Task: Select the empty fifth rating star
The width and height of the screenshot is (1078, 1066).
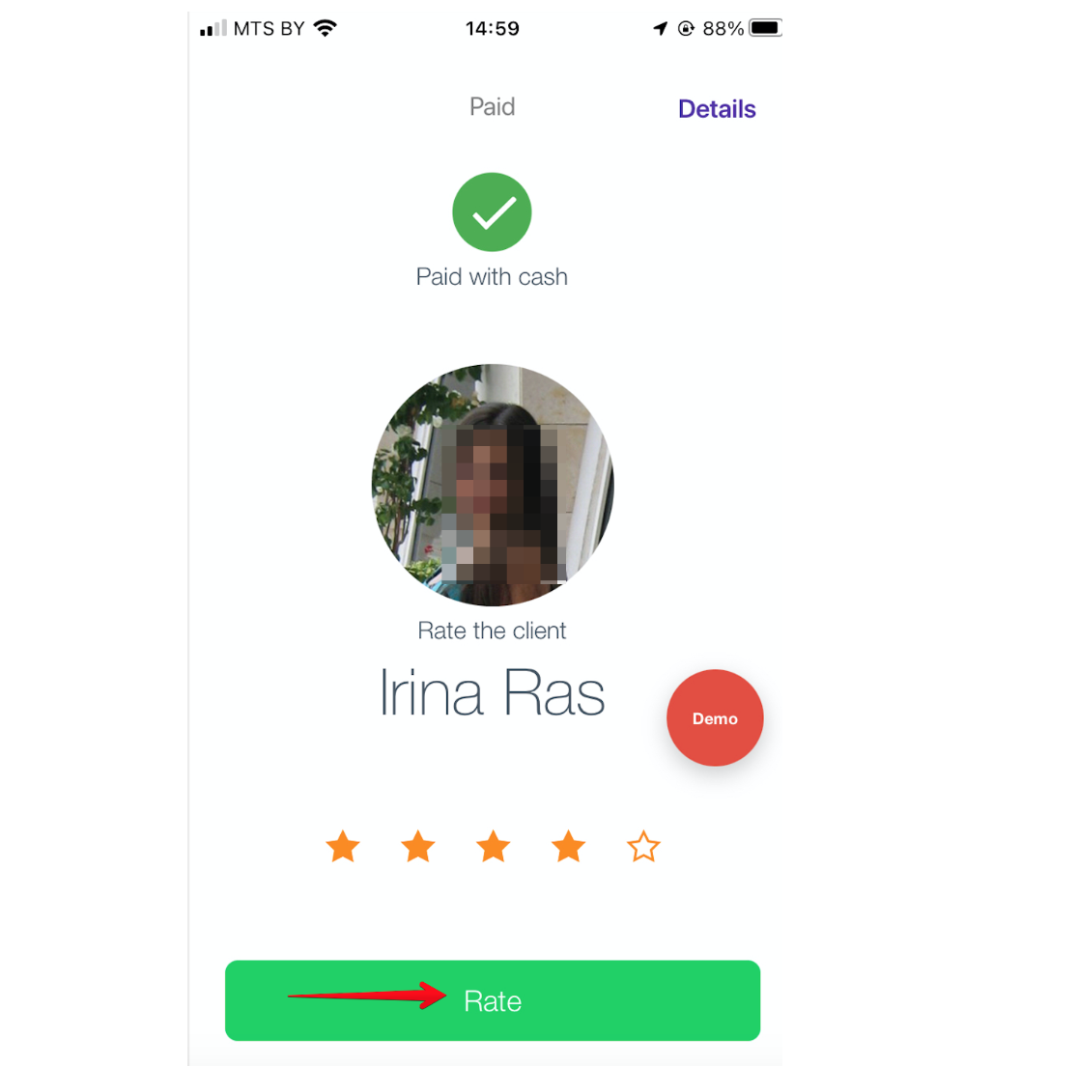Action: coord(643,846)
